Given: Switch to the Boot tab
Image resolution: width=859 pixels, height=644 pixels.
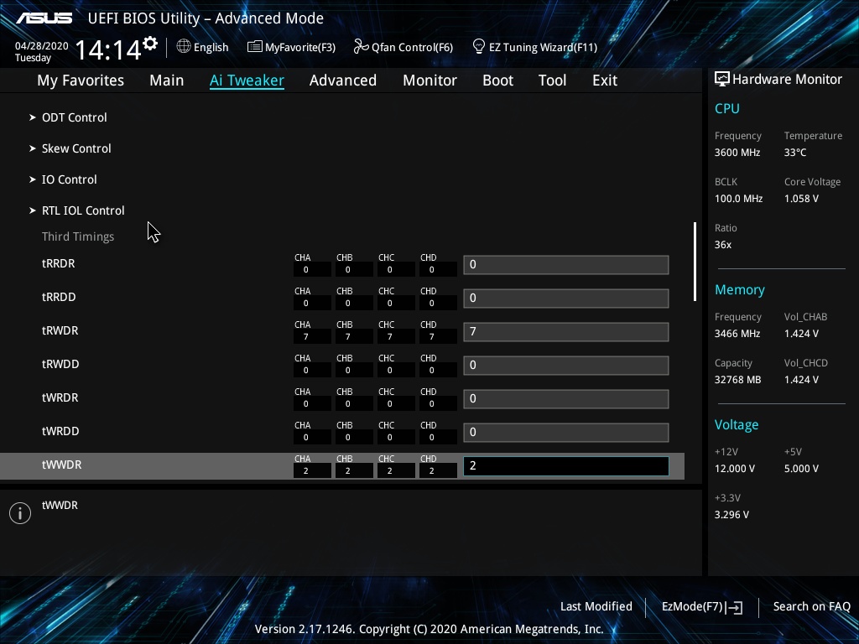Looking at the screenshot, I should (498, 80).
